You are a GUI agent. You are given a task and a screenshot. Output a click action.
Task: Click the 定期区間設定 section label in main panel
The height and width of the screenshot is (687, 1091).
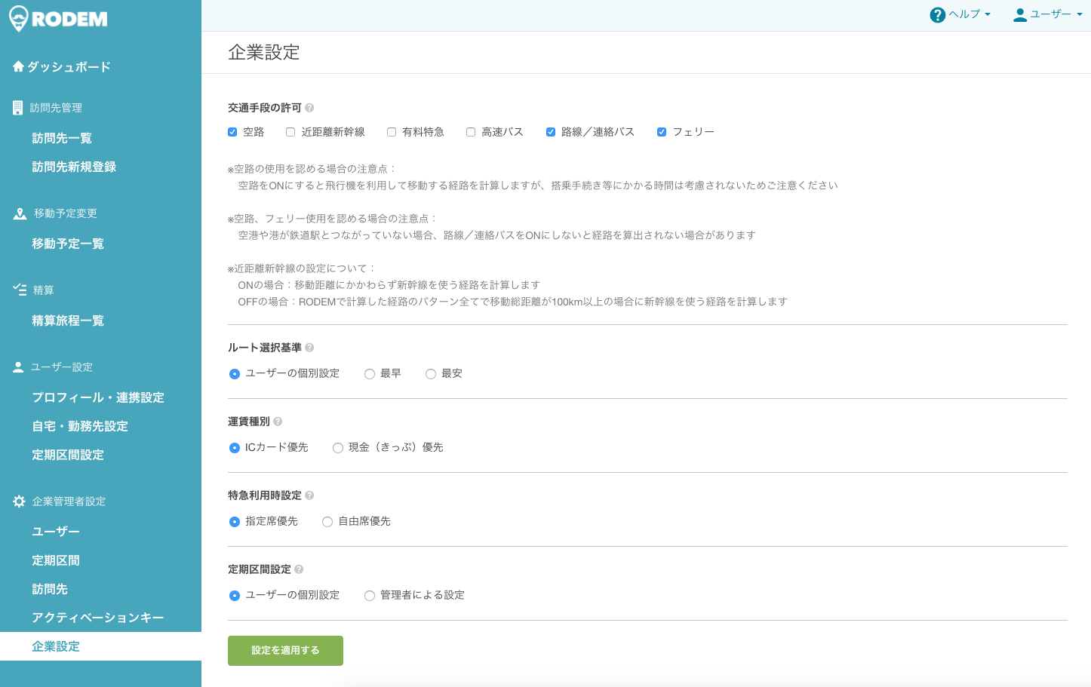[x=260, y=569]
